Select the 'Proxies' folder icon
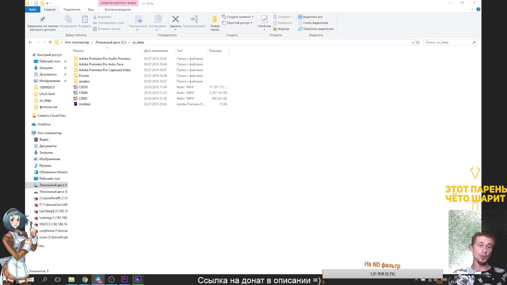The image size is (507, 285). [x=76, y=76]
